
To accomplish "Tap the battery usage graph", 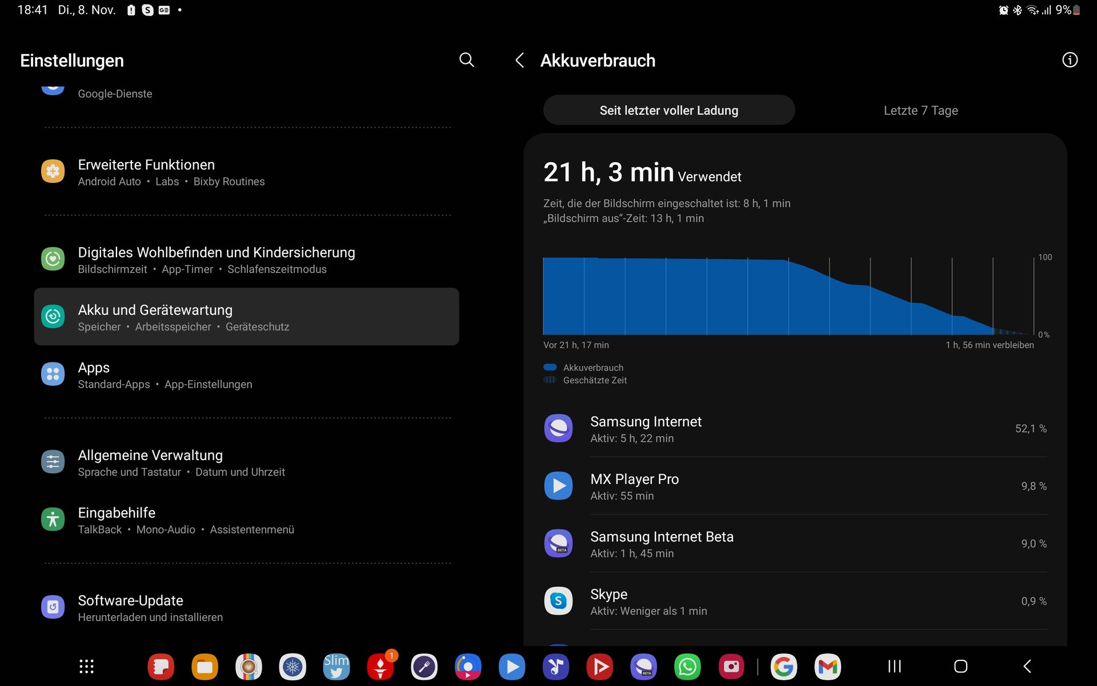I will pos(788,296).
